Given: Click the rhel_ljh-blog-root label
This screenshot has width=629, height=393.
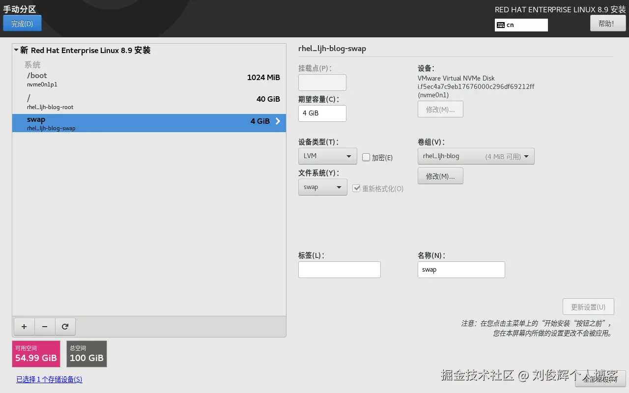Looking at the screenshot, I should (x=50, y=107).
